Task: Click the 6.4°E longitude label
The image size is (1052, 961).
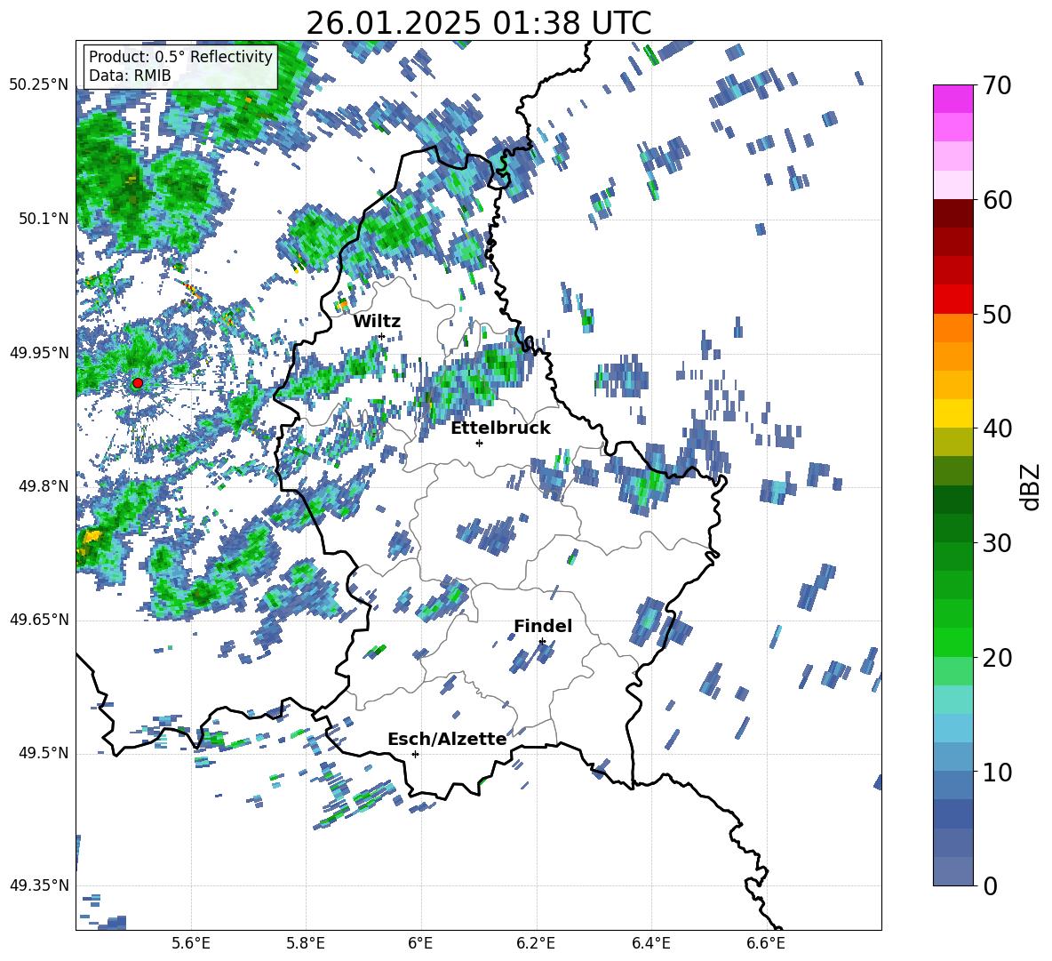Action: [650, 944]
